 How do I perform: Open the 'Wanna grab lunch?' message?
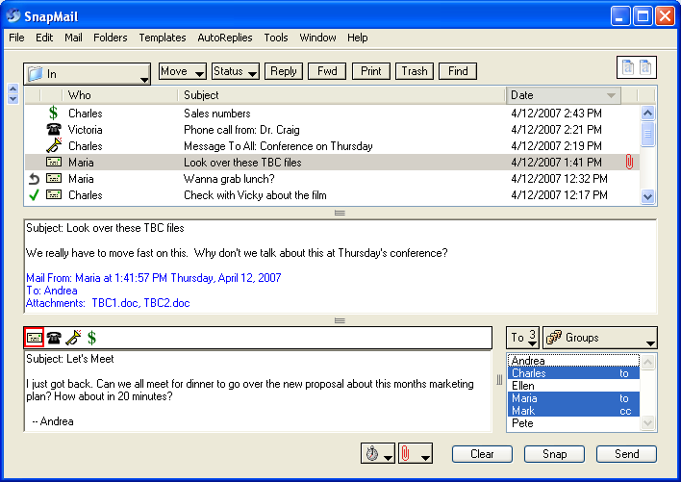coord(239,179)
